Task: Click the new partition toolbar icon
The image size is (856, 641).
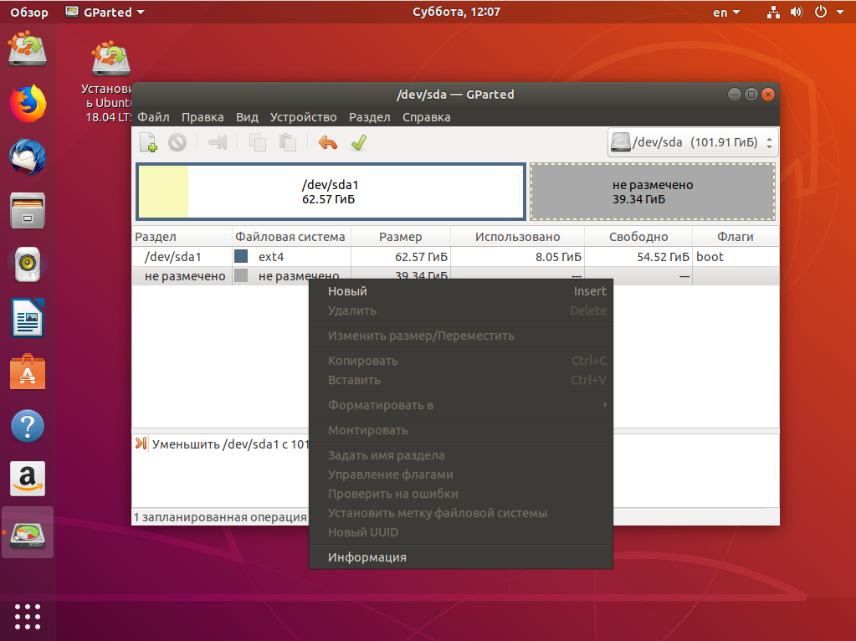Action: (148, 143)
